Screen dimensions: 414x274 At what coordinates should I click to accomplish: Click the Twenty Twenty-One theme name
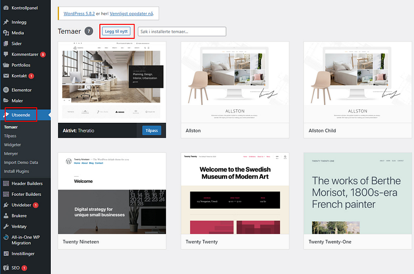click(x=330, y=242)
